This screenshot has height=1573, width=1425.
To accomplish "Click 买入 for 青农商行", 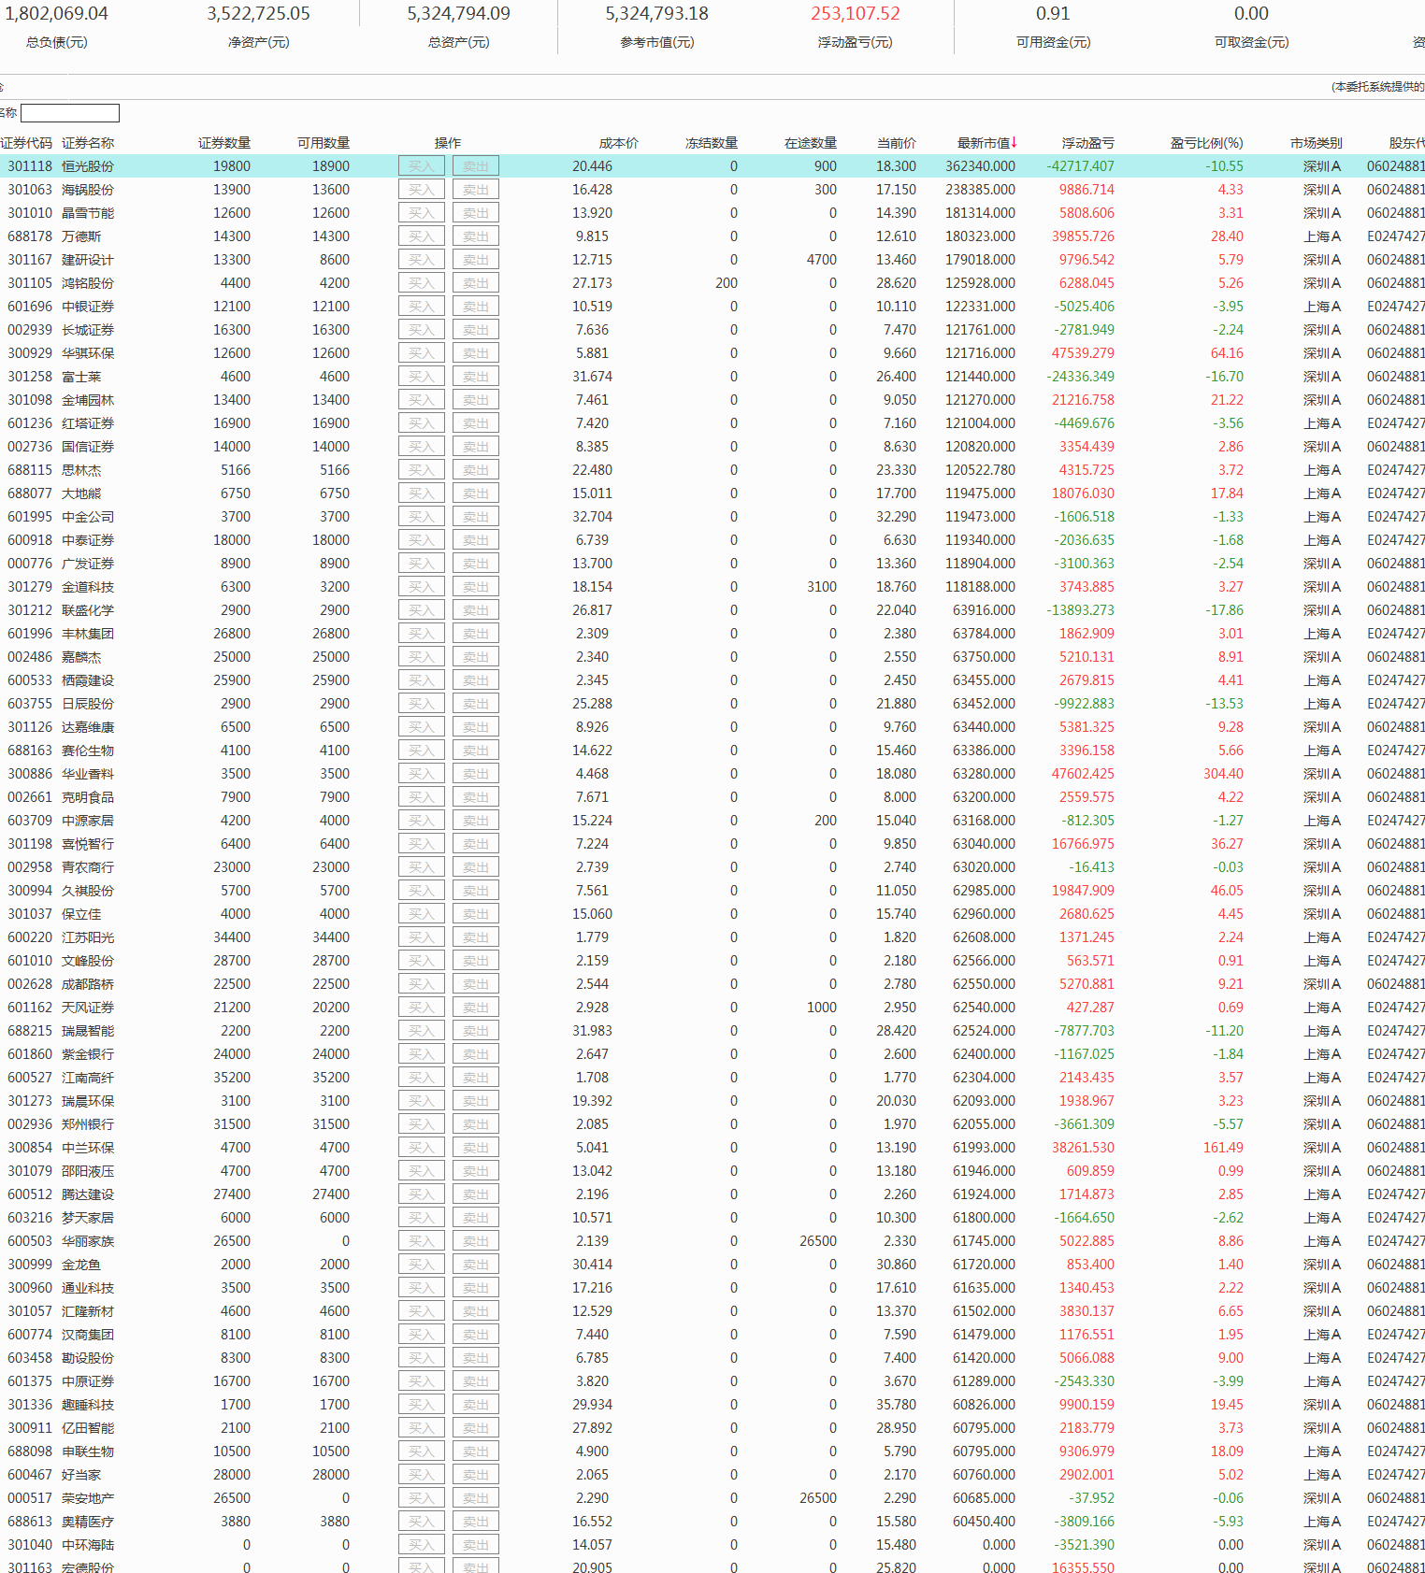I will pyautogui.click(x=422, y=867).
